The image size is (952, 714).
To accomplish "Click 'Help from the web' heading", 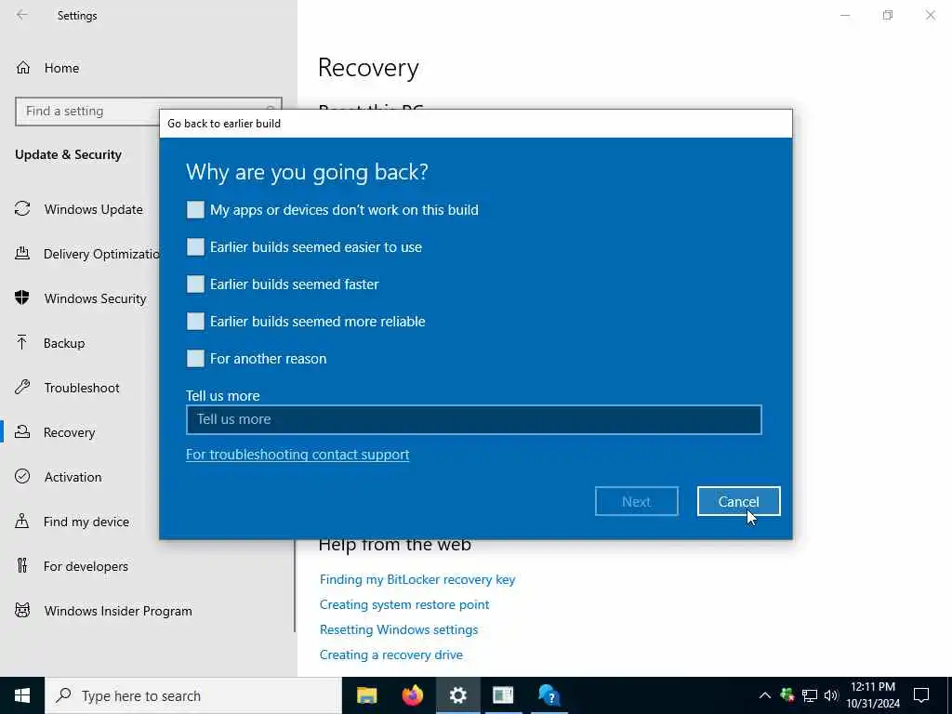I will [x=394, y=545].
